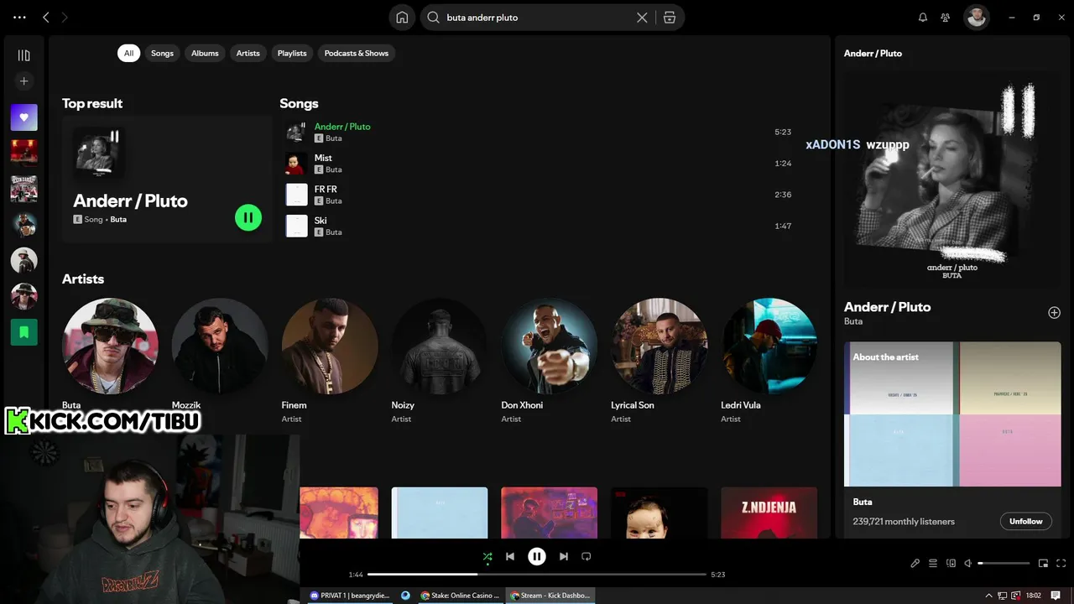Open Z.NDJENJA album thumbnail

click(769, 513)
